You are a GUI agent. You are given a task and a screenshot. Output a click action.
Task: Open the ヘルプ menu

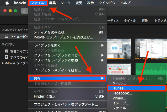(125, 3)
